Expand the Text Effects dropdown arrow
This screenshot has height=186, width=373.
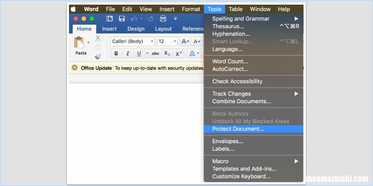click(199, 53)
